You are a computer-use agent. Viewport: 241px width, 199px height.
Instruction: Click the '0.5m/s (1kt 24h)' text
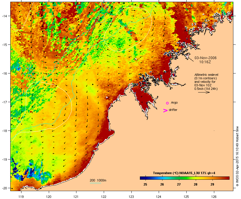(206, 89)
